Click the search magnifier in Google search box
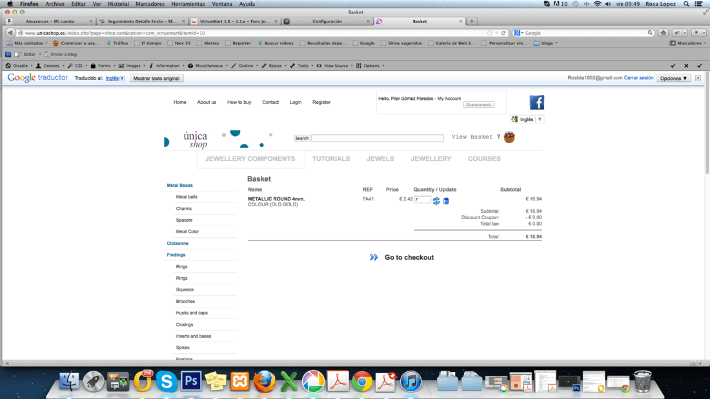This screenshot has width=710, height=399. (650, 33)
